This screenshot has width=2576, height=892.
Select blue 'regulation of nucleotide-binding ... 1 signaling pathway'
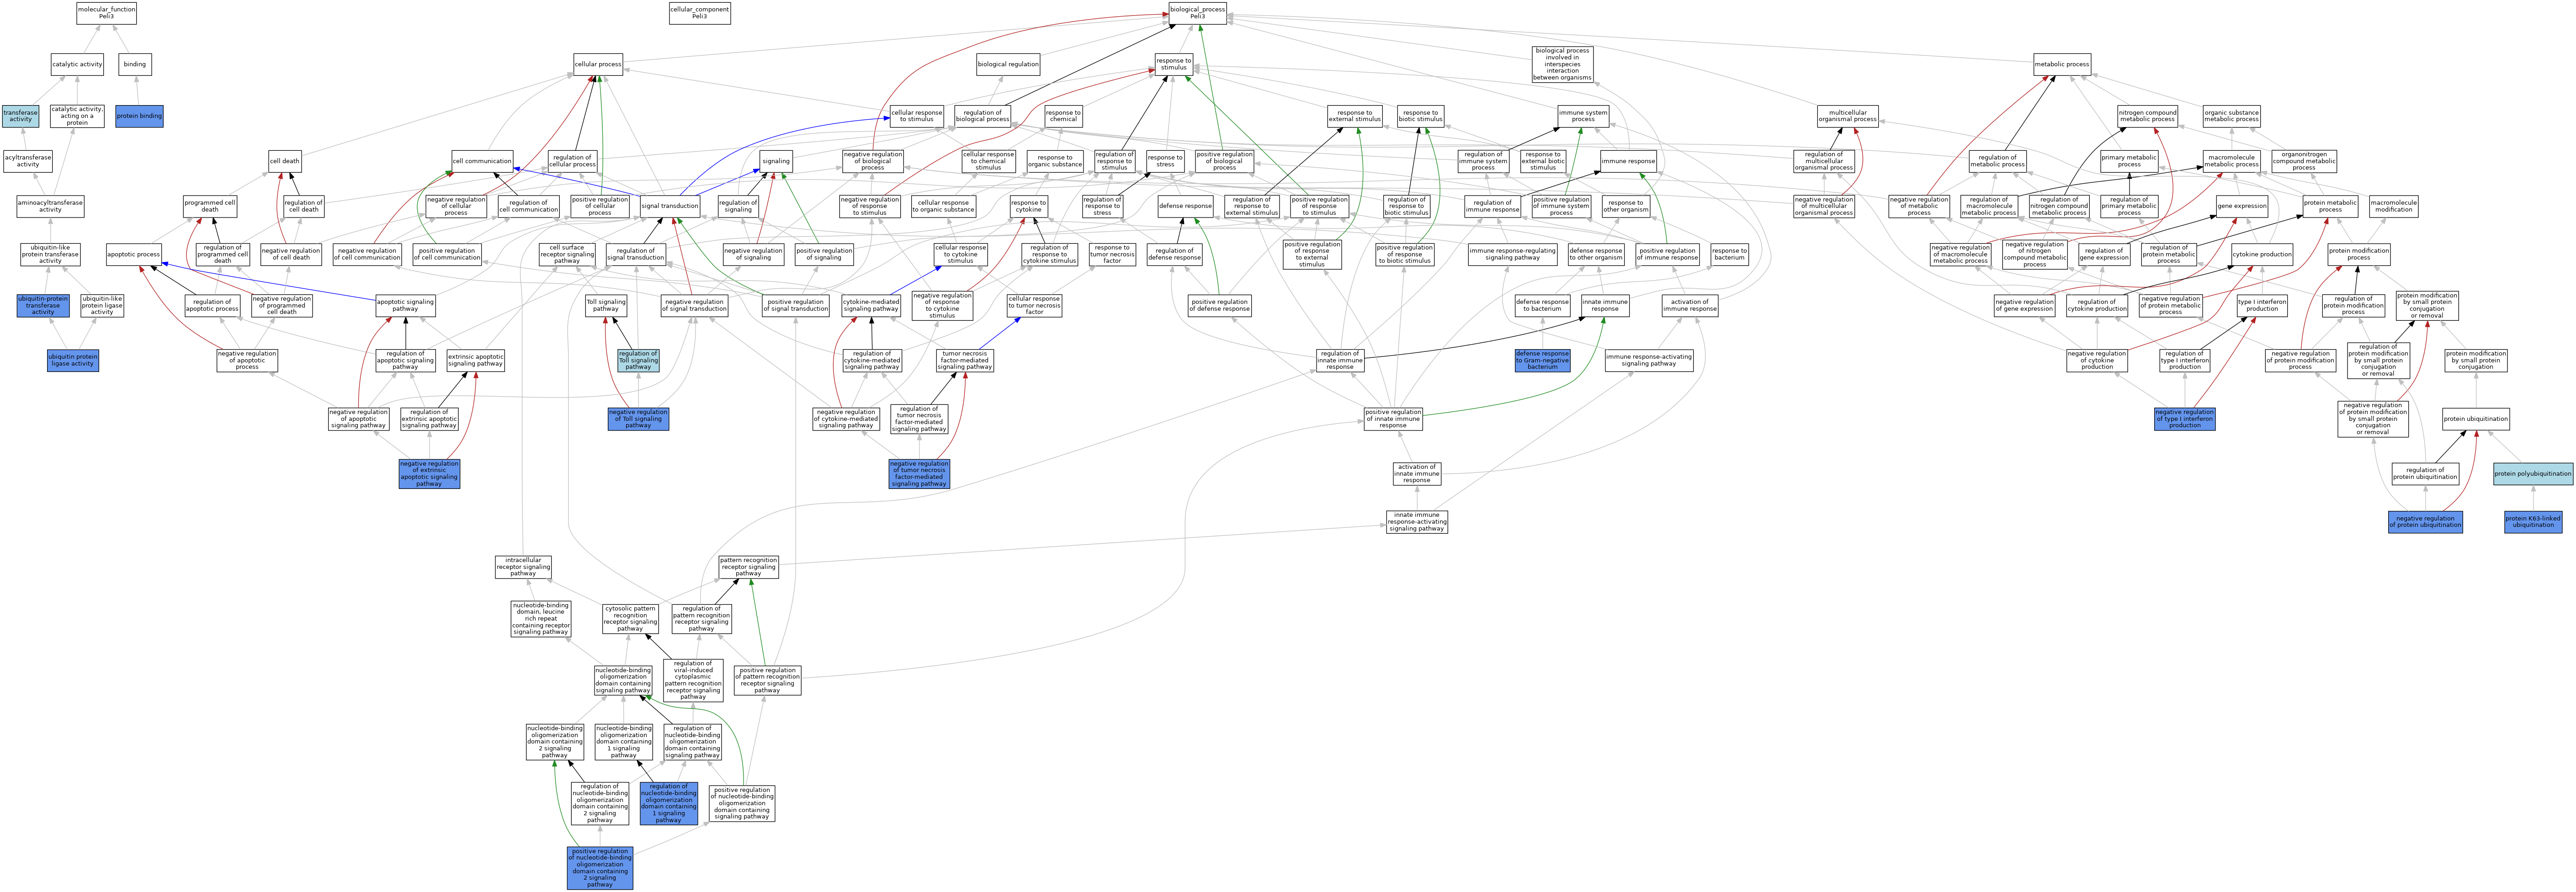(669, 803)
